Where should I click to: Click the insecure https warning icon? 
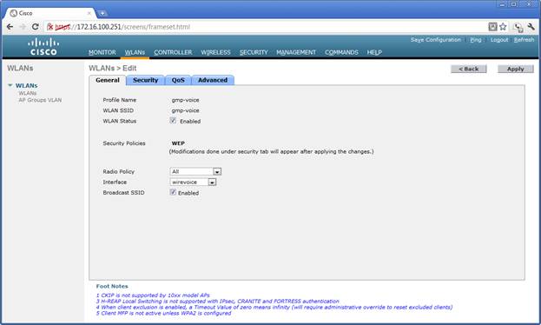[x=50, y=27]
